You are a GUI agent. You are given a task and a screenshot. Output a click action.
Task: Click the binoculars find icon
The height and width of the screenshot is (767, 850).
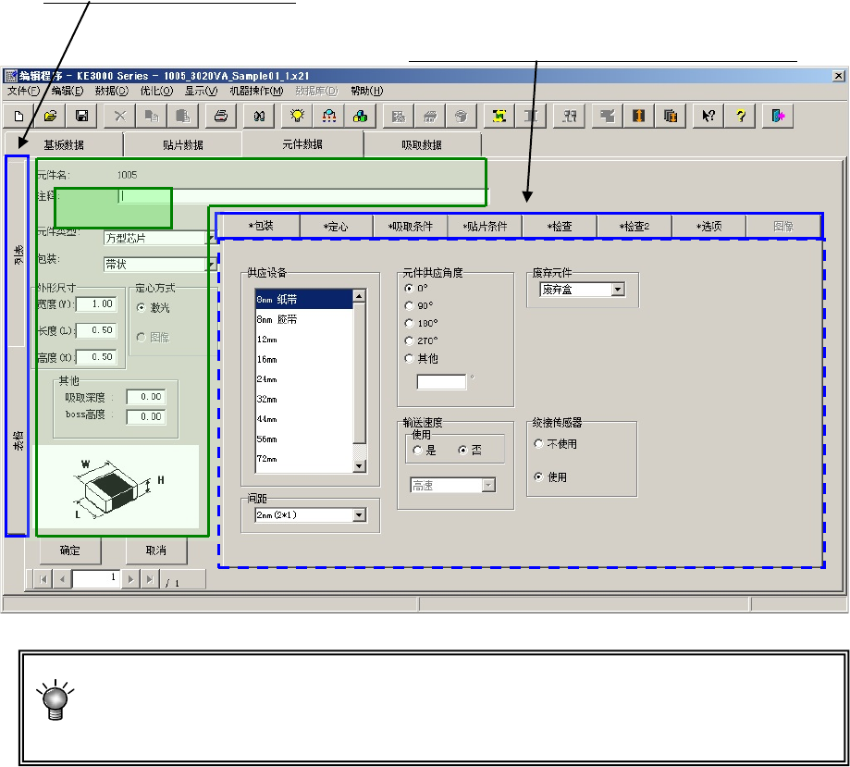(259, 116)
